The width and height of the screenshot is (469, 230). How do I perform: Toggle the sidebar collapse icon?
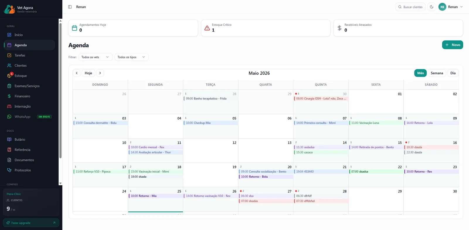70,7
